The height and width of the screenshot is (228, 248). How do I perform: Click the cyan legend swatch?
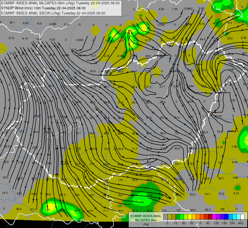tap(235, 217)
